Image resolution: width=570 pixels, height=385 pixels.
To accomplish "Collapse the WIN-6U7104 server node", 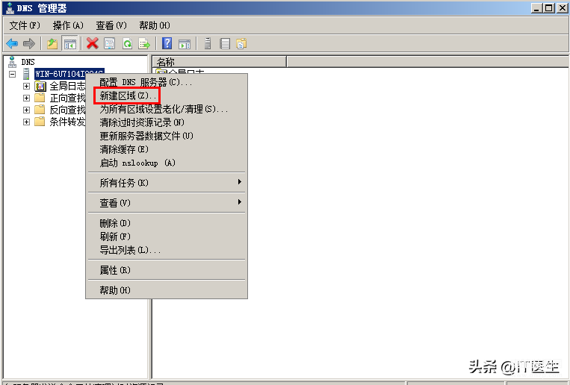I will pos(13,74).
